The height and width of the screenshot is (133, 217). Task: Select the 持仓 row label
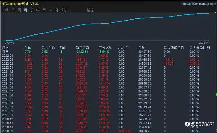coord(5,52)
